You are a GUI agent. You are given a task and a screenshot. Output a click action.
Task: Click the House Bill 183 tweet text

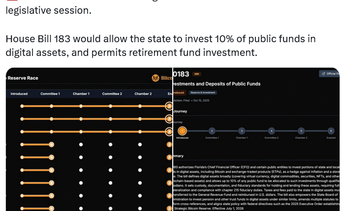[x=160, y=45]
